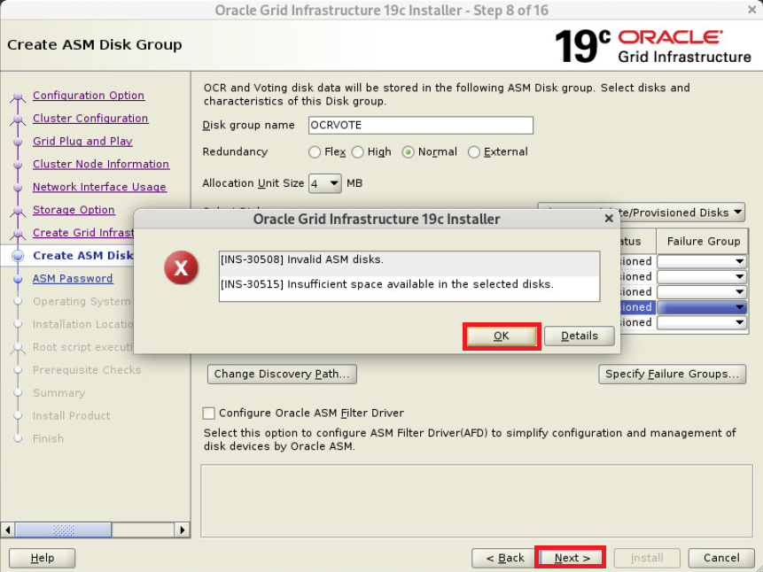Click step marker beside Cluster Node Information

pos(18,165)
